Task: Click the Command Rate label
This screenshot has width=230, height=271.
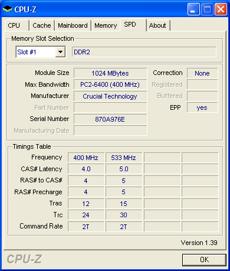Action: pyautogui.click(x=41, y=226)
